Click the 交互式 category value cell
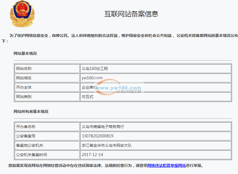This screenshot has height=174, width=238. 87,97
